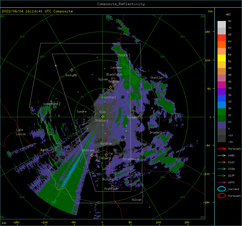Click the yellow diamond marker below RedDeer
Viewport: 242px width, 226px height.
click(111, 87)
